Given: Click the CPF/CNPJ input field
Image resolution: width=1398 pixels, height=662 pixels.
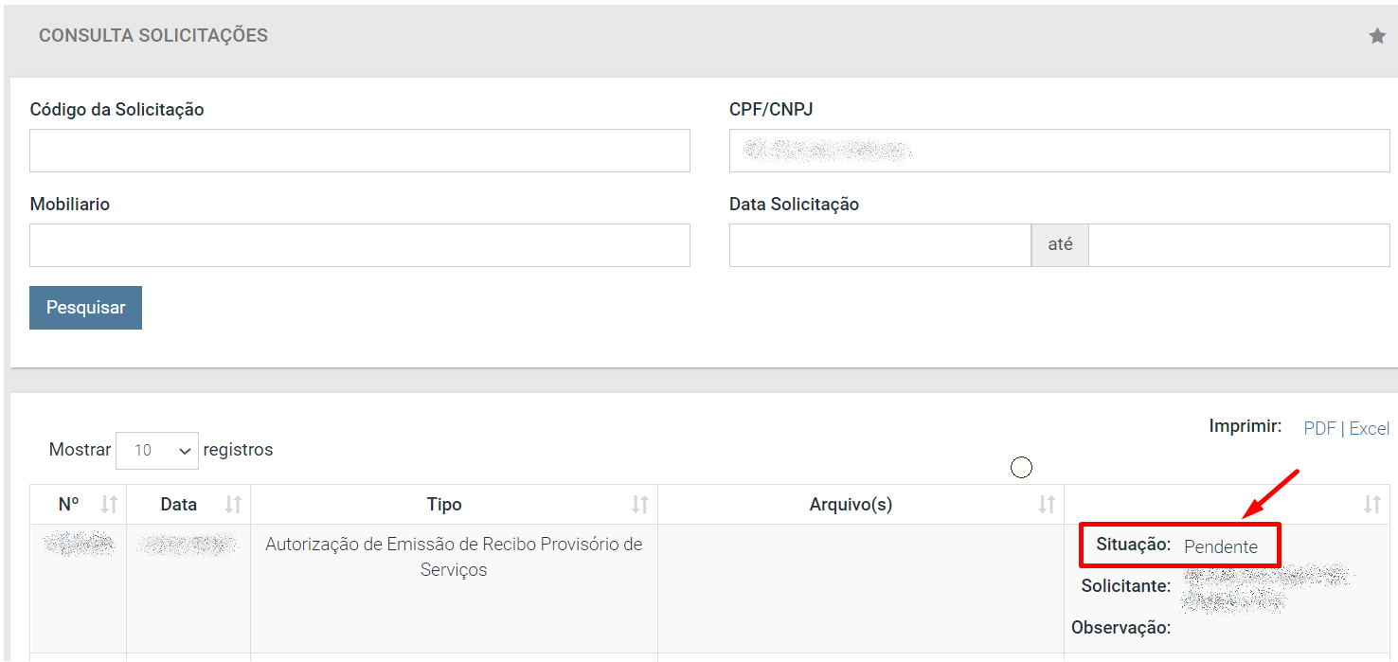Looking at the screenshot, I should click(x=1060, y=151).
